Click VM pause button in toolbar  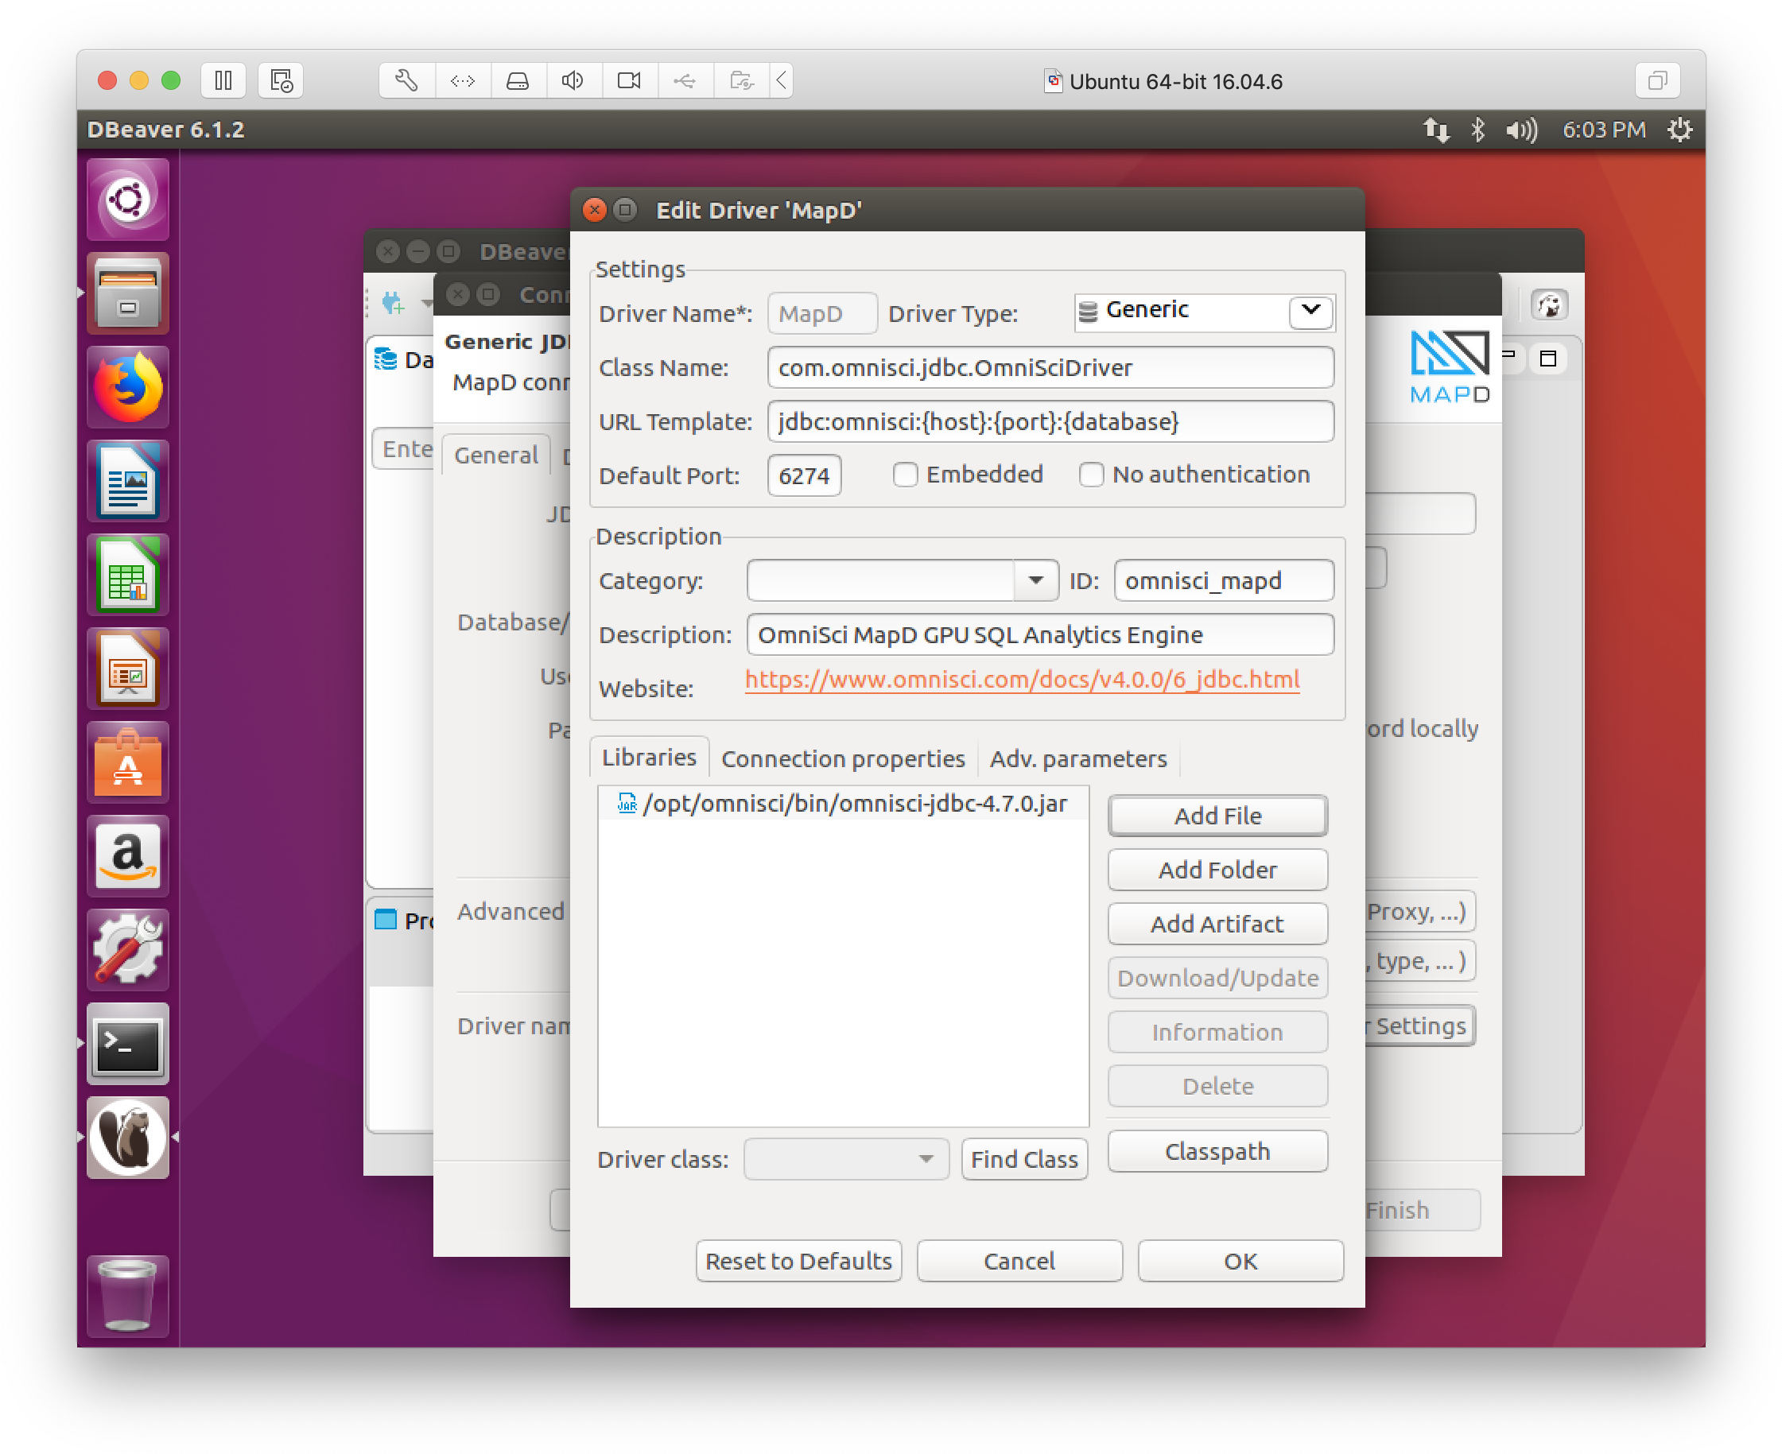tap(223, 80)
